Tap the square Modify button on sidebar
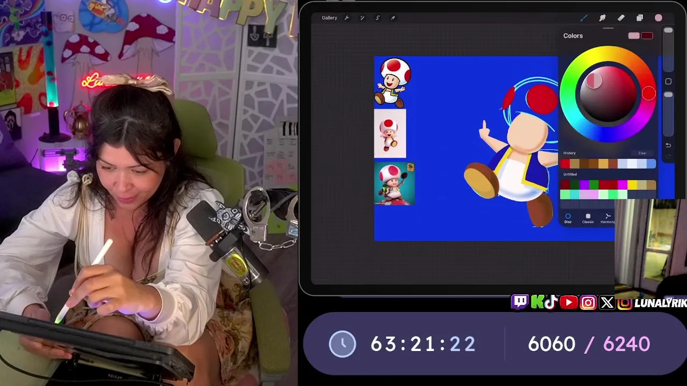This screenshot has height=386, width=687. (x=668, y=81)
